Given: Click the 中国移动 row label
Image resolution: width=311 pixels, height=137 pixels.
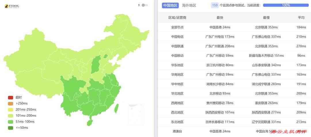Looking at the screenshot, I should click(177, 56).
